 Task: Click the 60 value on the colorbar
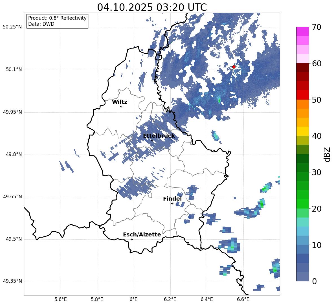[316, 63]
